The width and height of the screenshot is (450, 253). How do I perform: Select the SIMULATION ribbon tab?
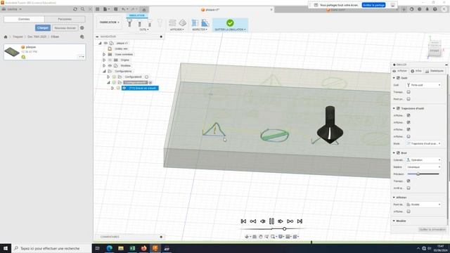[x=137, y=15]
